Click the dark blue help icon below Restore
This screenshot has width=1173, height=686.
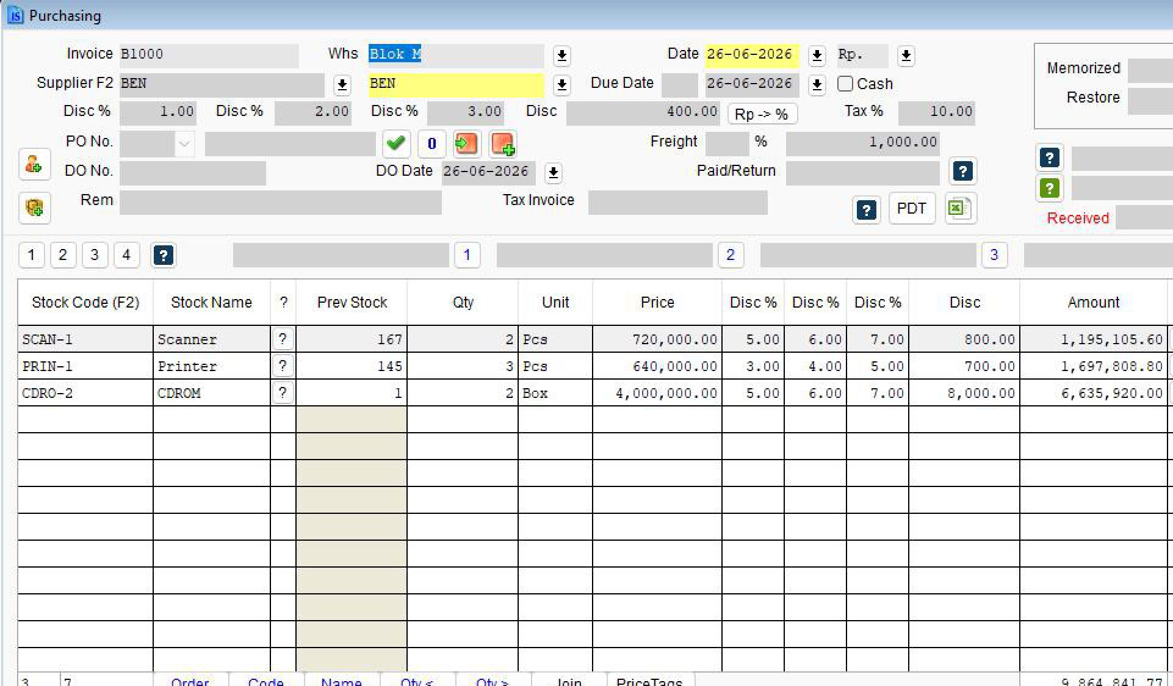[x=1049, y=158]
